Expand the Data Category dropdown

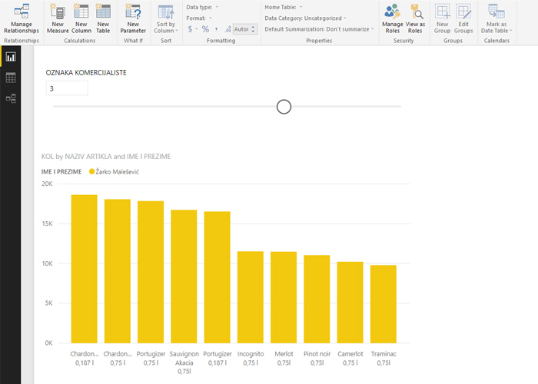pos(305,18)
